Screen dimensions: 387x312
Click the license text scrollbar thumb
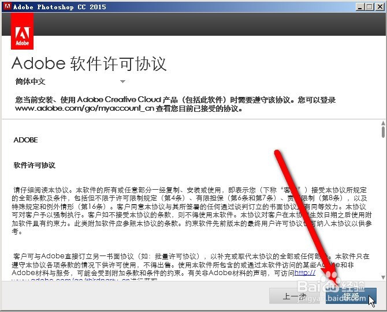[383, 132]
